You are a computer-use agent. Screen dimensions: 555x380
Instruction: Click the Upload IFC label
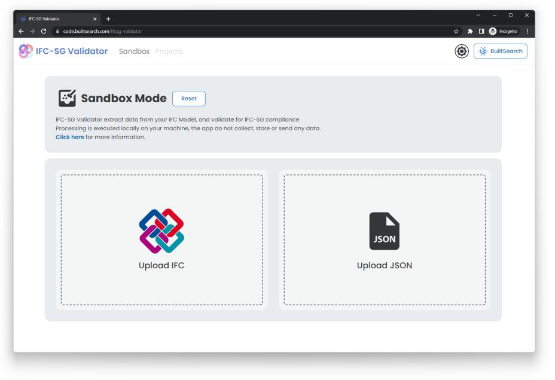[161, 265]
